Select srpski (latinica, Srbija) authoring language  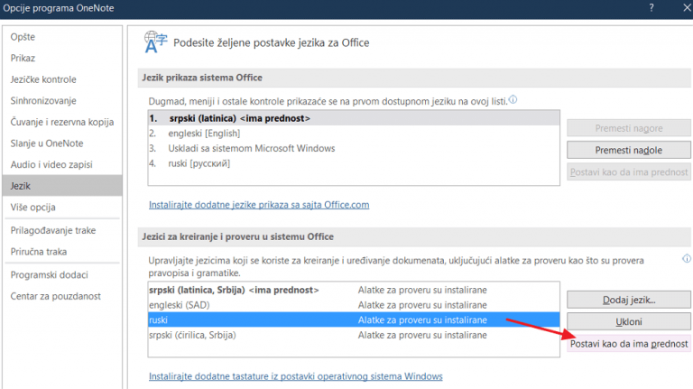click(x=354, y=290)
